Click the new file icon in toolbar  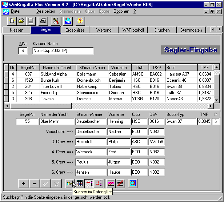12,21
